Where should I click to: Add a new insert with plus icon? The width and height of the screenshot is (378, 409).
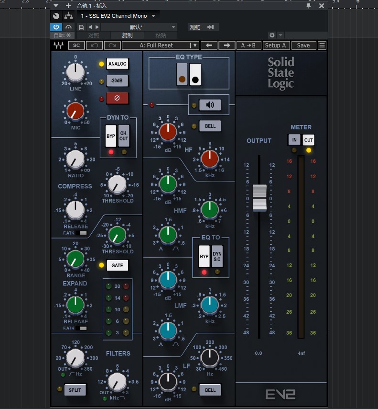68,5
